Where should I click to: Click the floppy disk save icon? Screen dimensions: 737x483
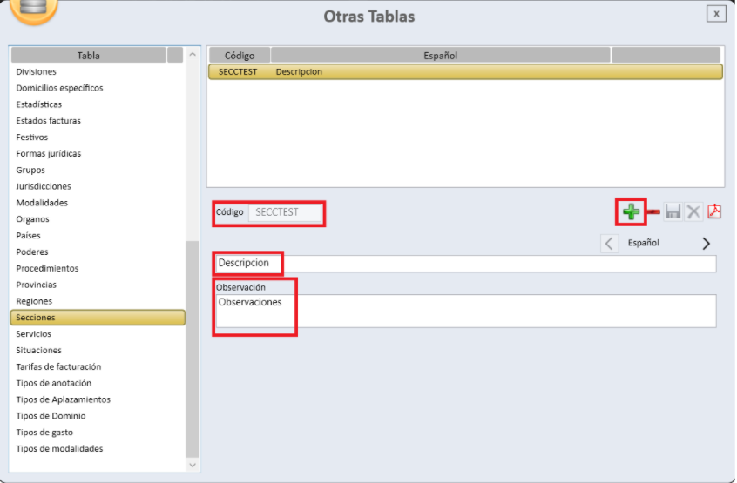(x=673, y=211)
